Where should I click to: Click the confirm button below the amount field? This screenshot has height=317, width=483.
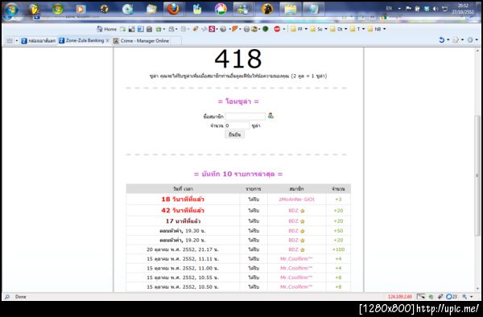click(234, 134)
